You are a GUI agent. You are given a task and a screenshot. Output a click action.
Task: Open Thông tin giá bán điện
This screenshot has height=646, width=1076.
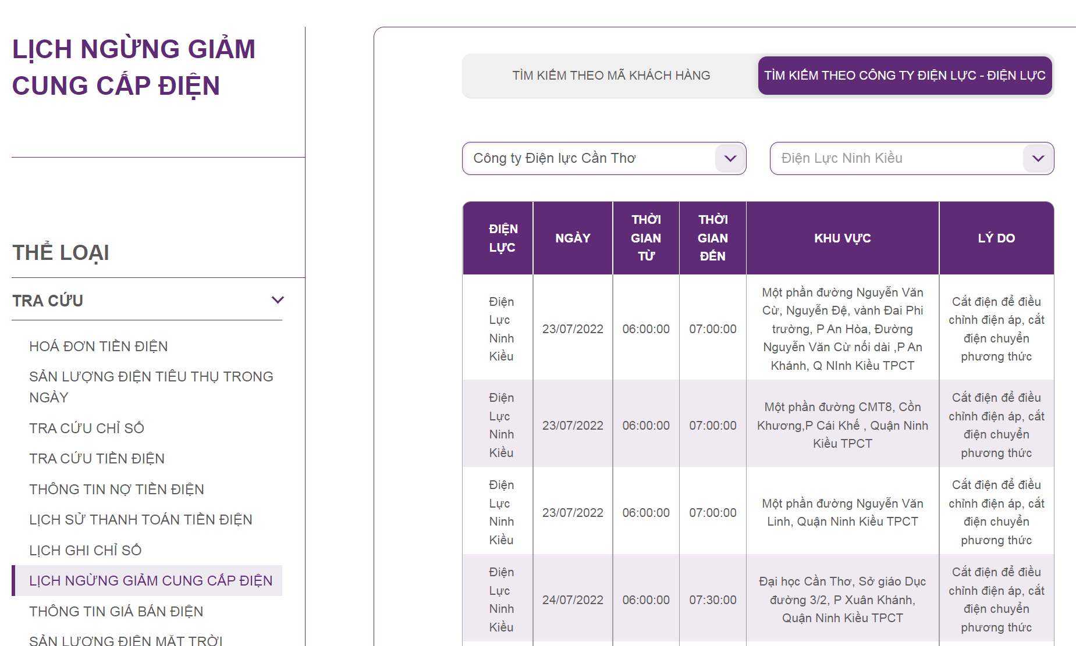(x=116, y=612)
